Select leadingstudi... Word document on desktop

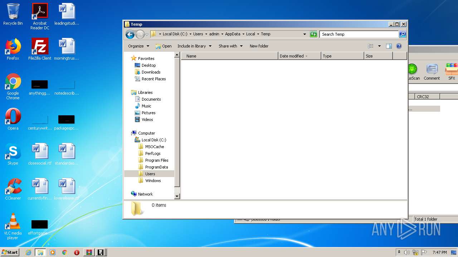tap(67, 14)
